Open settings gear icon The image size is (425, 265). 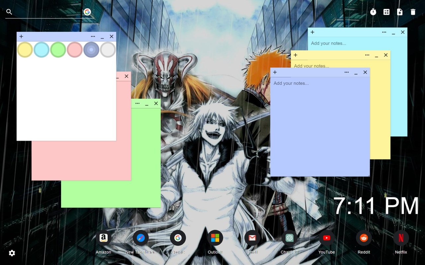12,253
